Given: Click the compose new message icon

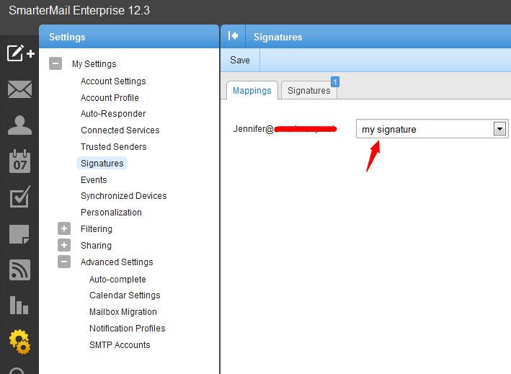Looking at the screenshot, I should 20,53.
